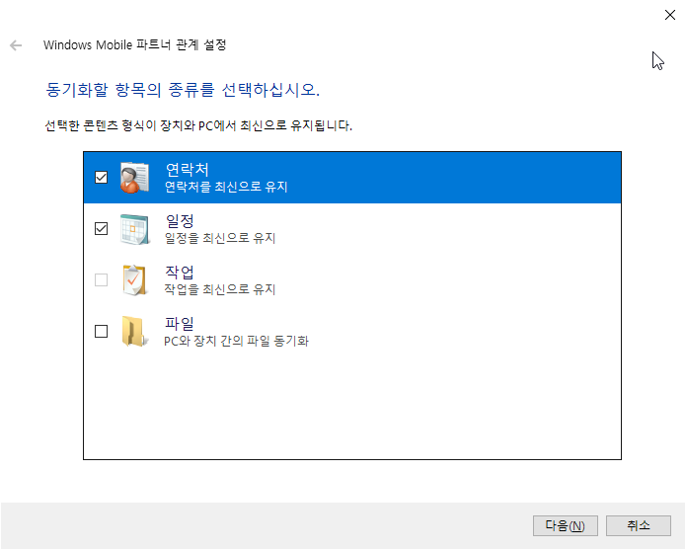Click the 파일 folder icon
Screen dimensions: 686x550
click(134, 331)
